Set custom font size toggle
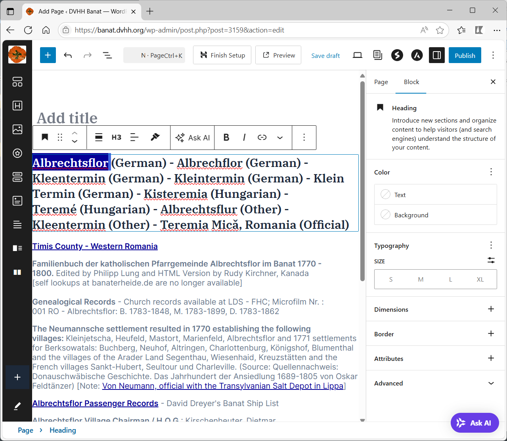507x441 pixels. point(491,260)
